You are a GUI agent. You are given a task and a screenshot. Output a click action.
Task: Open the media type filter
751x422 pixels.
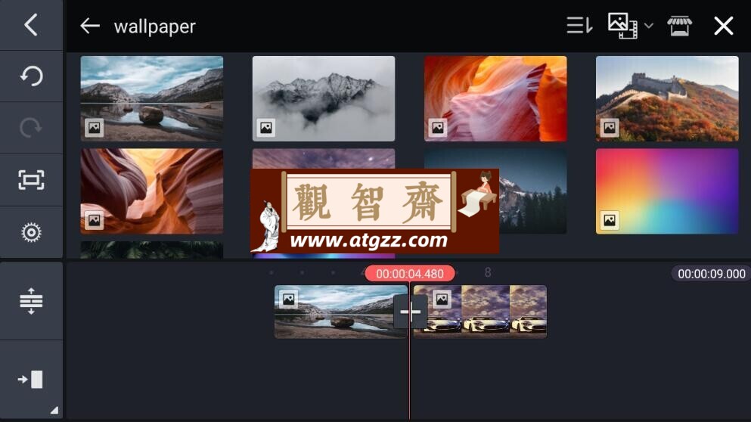[622, 26]
